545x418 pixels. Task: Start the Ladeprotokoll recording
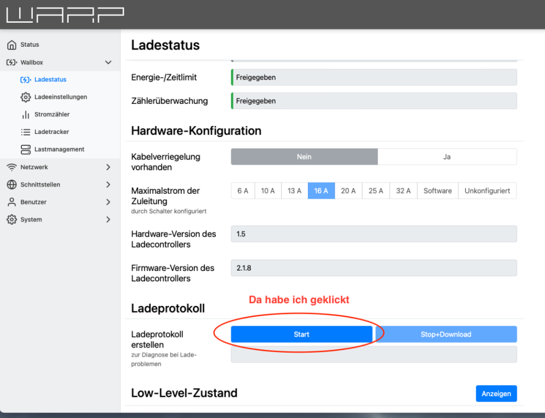click(301, 334)
